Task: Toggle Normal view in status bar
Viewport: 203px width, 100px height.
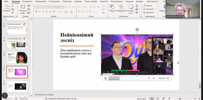Action: tap(152, 99)
